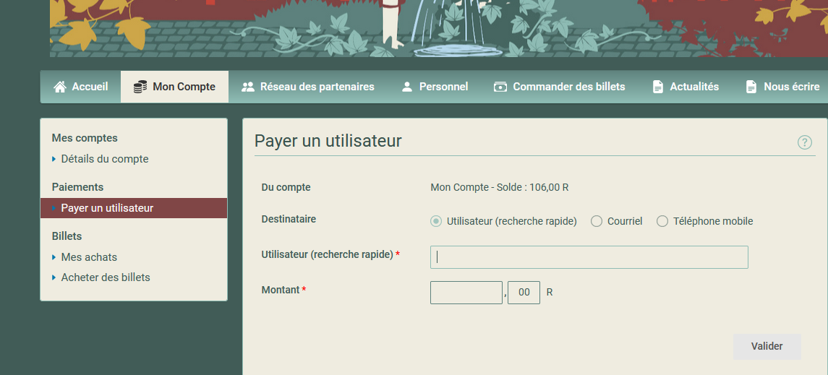Select the Utilisateur (recherche rapide) radio option
Image resolution: width=828 pixels, height=375 pixels.
(435, 222)
